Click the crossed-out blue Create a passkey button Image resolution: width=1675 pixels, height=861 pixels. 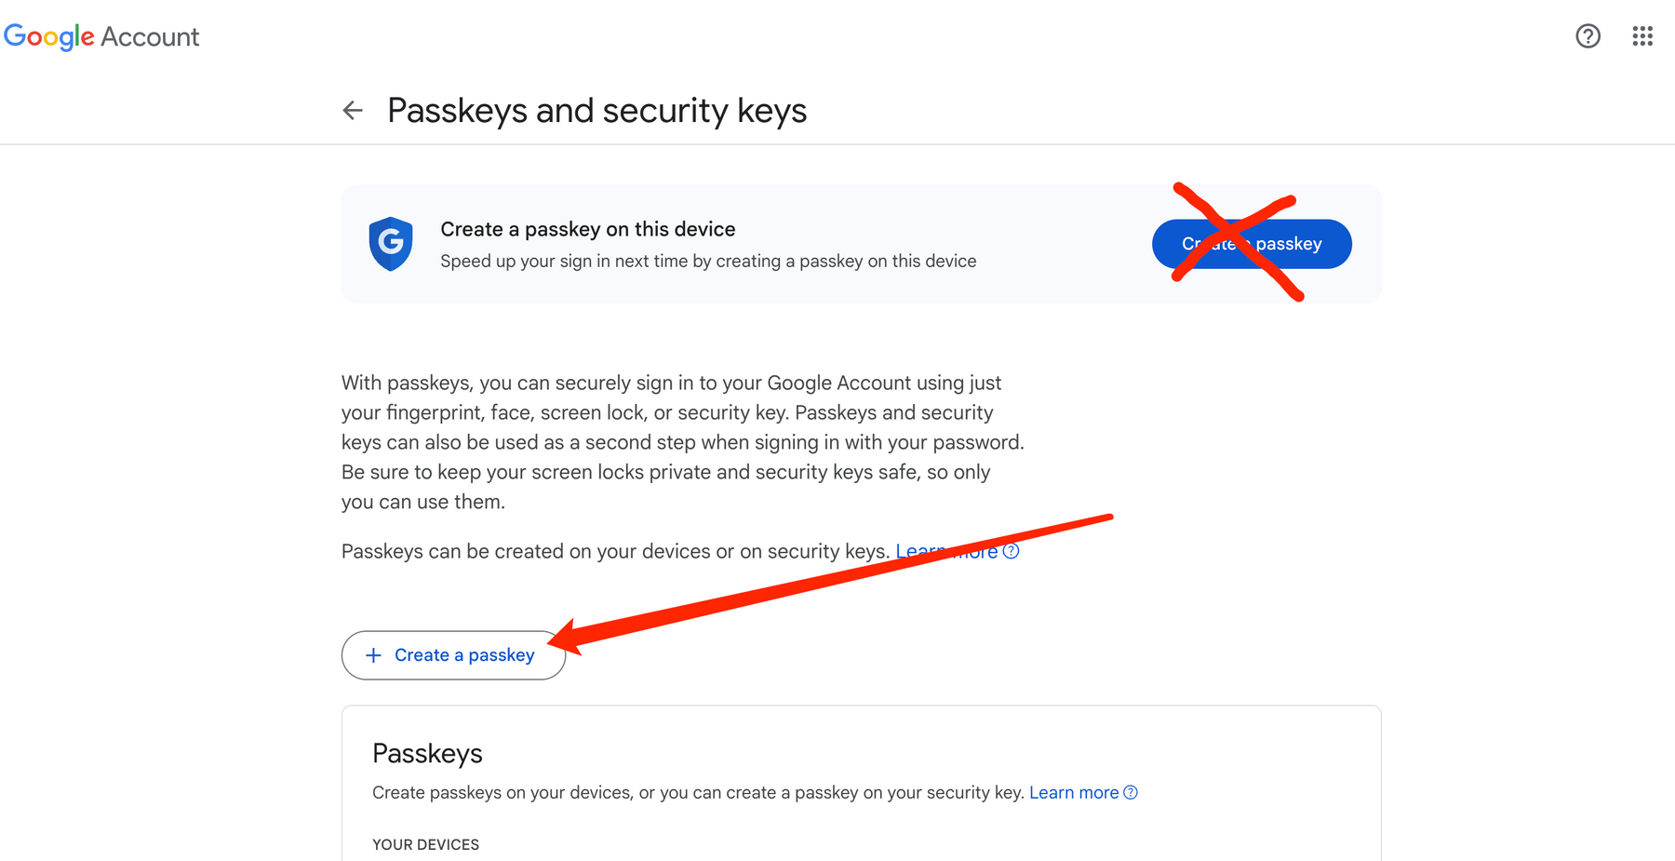[1252, 244]
